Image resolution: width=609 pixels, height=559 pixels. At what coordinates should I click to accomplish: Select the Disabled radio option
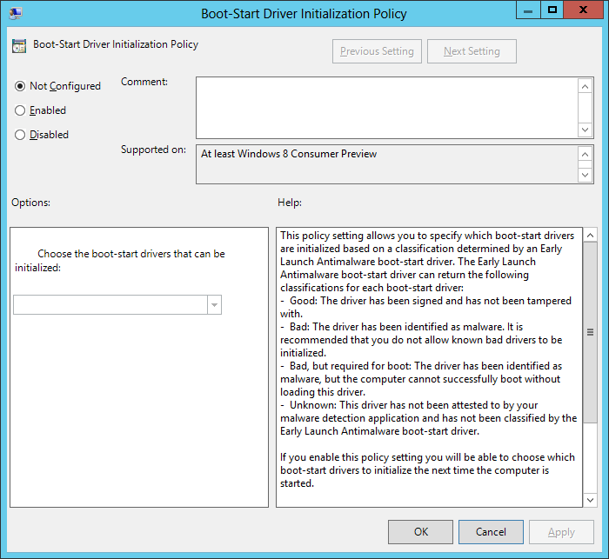(20, 135)
